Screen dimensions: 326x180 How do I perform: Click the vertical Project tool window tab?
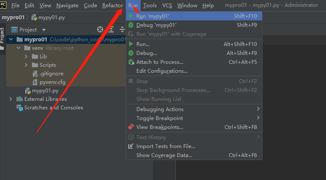pos(2,35)
